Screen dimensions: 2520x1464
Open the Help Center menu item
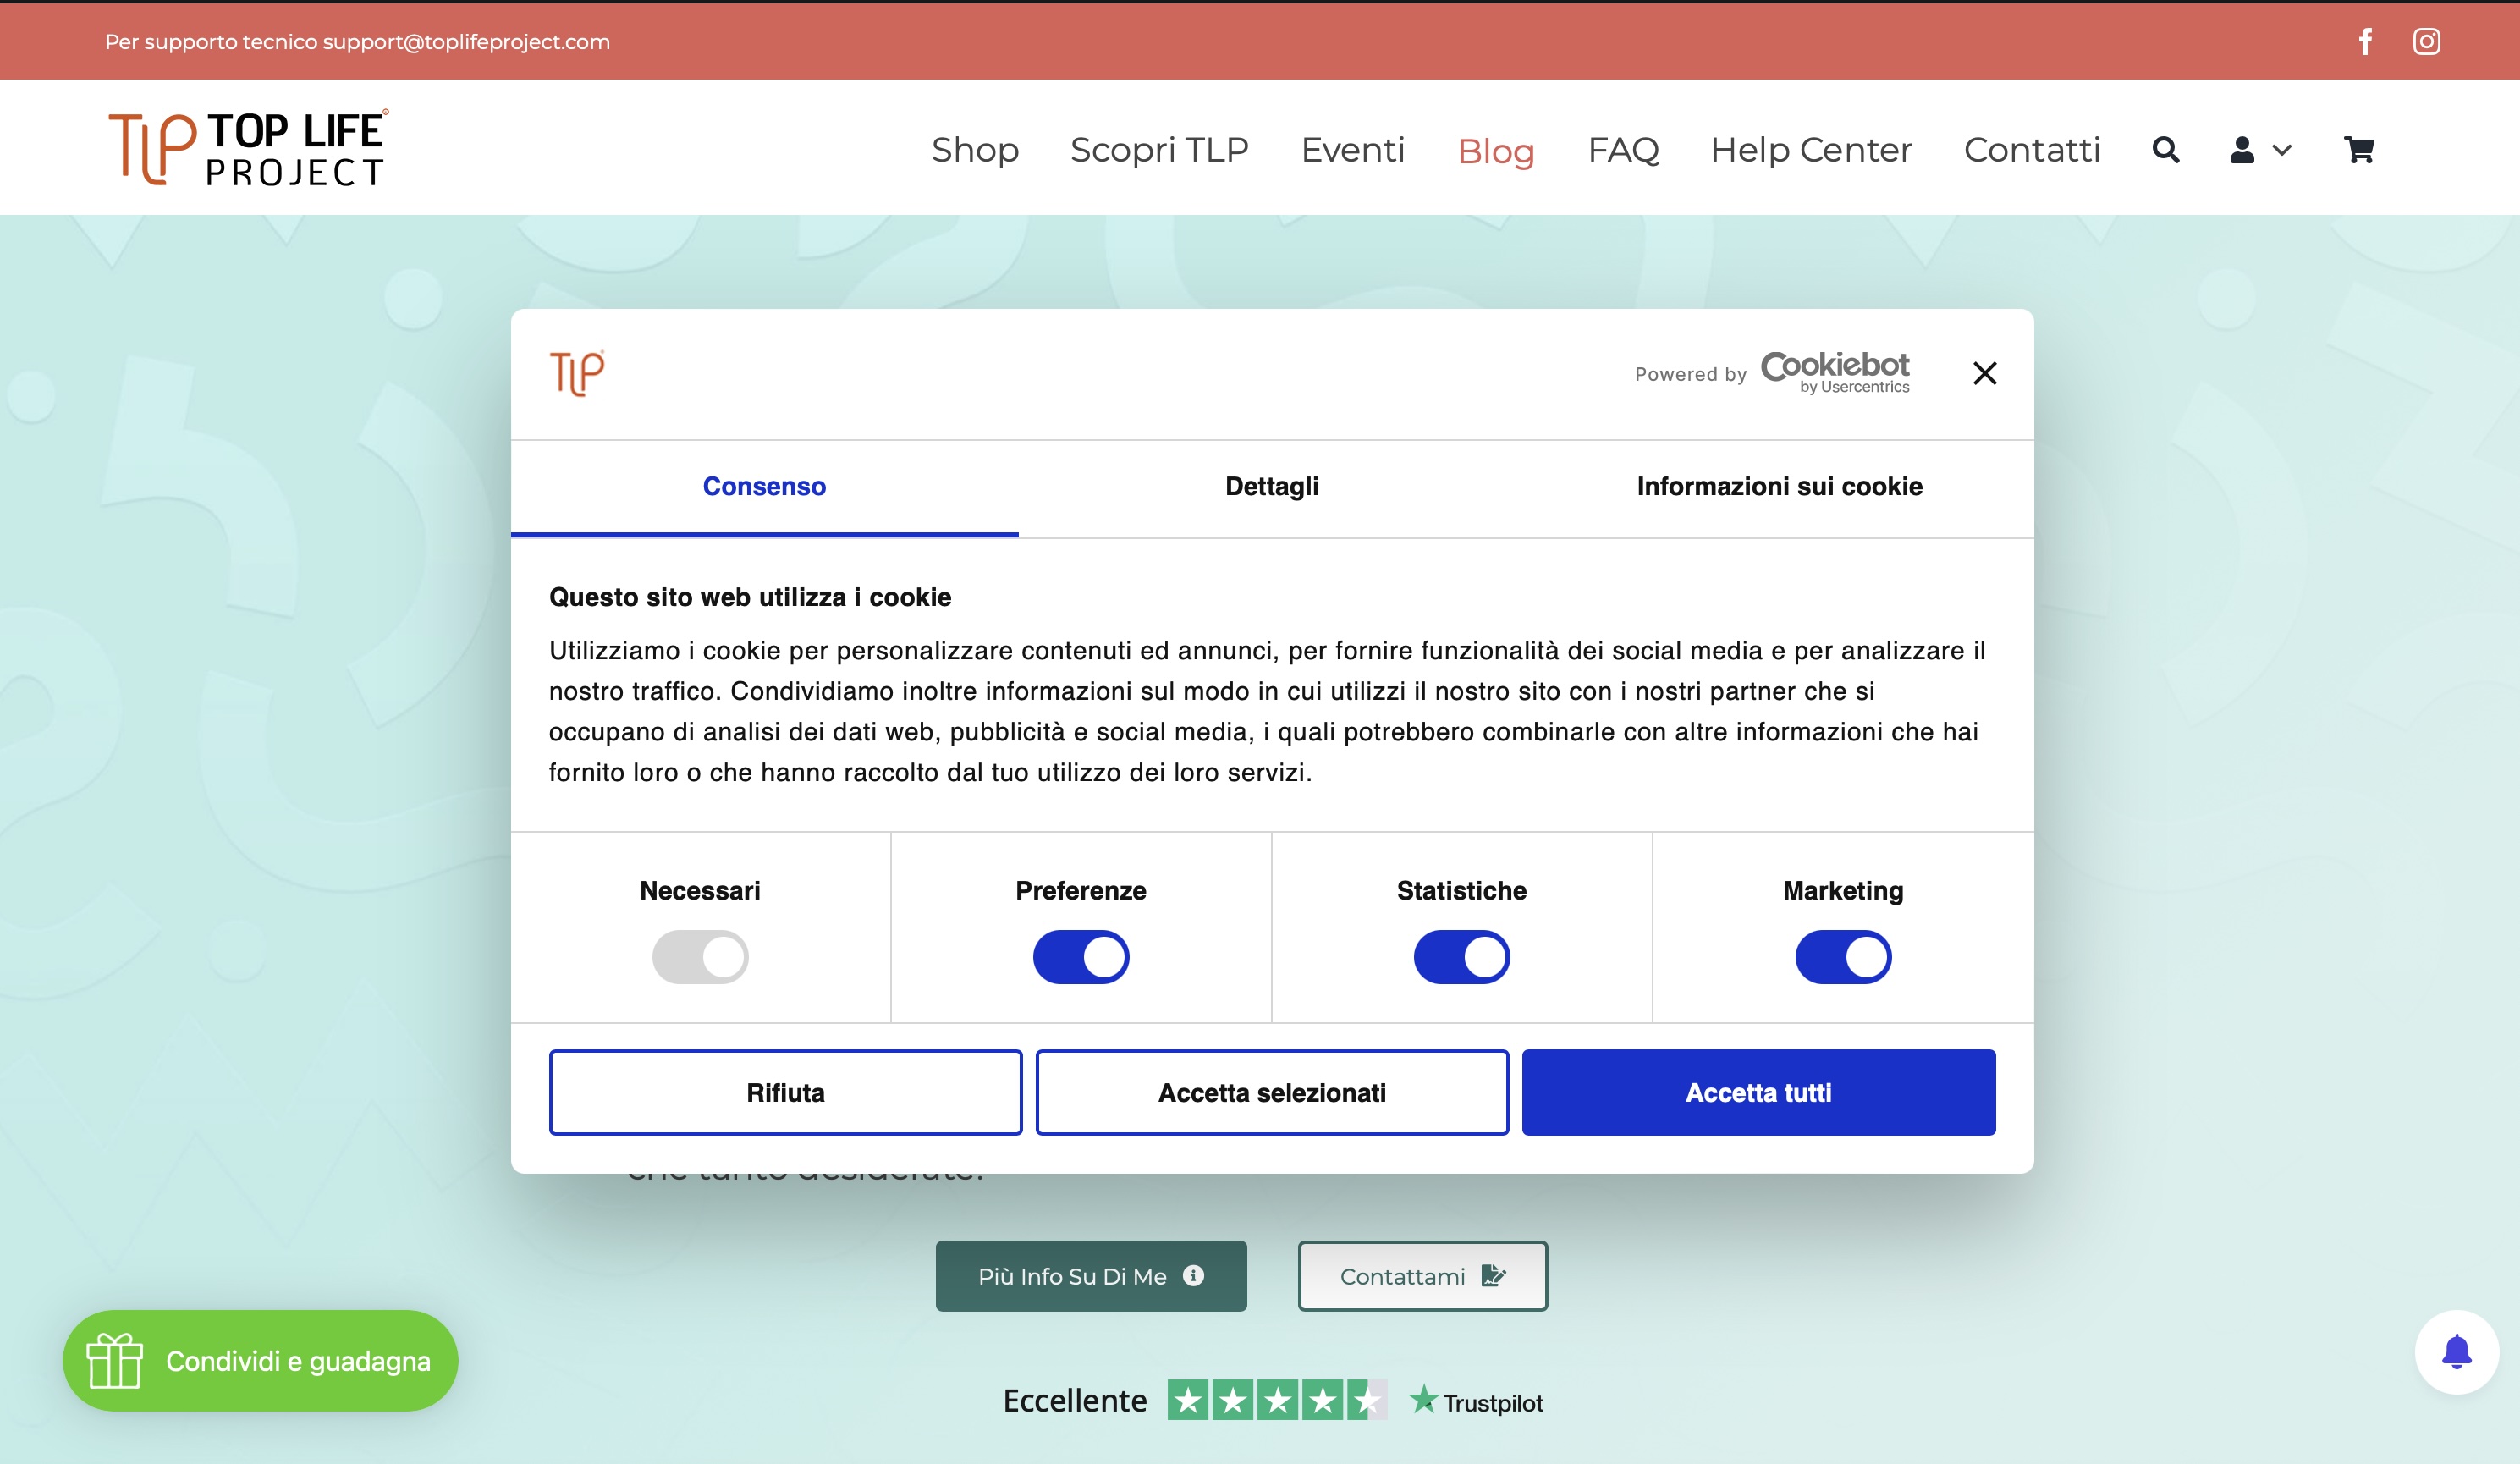click(1810, 150)
